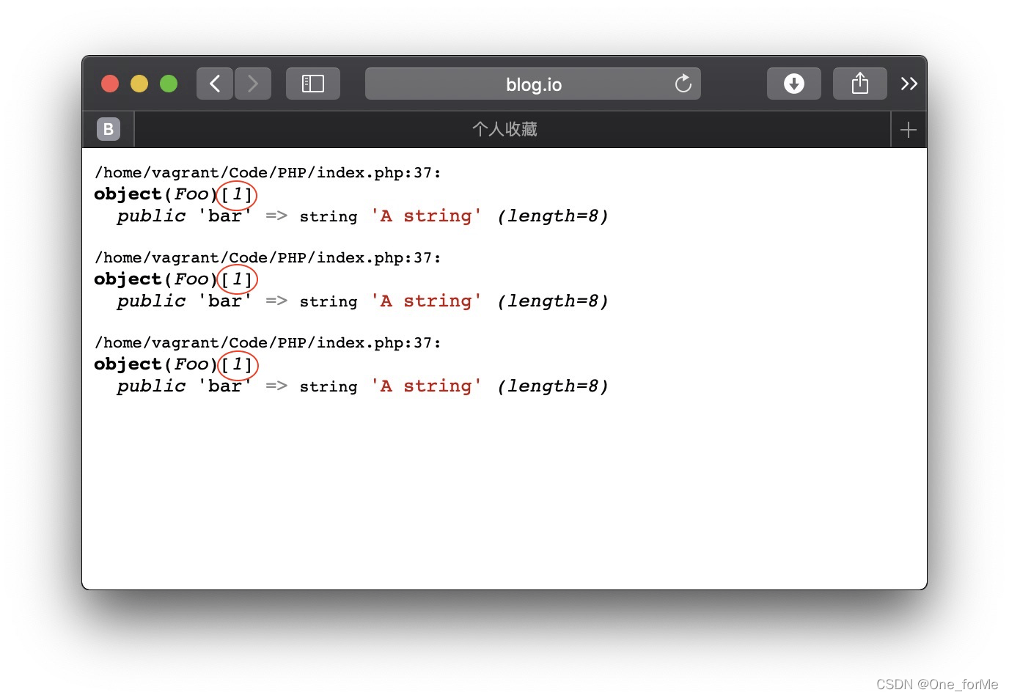Click second public 'bar' property
The height and width of the screenshot is (698, 1009).
coord(184,301)
